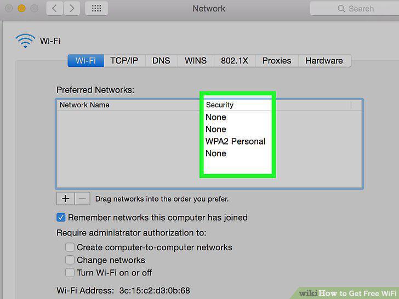Viewport: 399px width, 299px height.
Task: Click the Wi-Fi Address value 3c:15:c2:d3:0b:68
Action: [x=155, y=291]
